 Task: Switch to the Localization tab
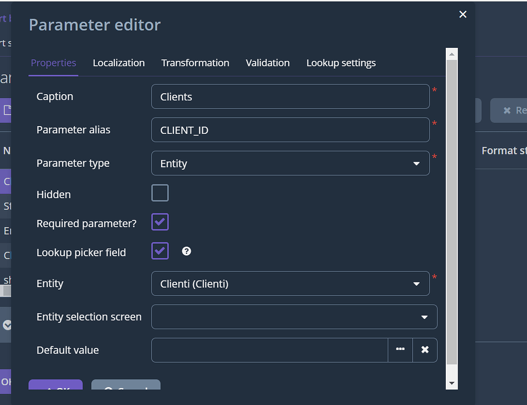click(x=118, y=63)
